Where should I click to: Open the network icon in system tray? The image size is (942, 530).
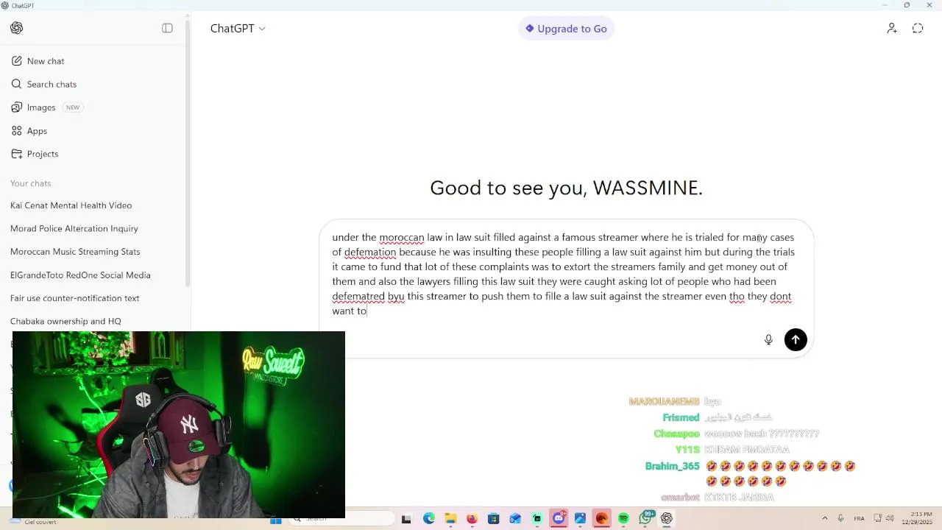877,519
